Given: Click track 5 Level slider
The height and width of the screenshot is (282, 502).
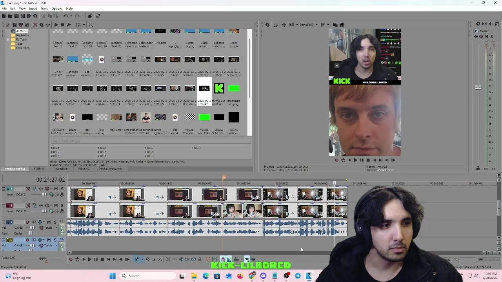Looking at the screenshot, I should pos(44,195).
